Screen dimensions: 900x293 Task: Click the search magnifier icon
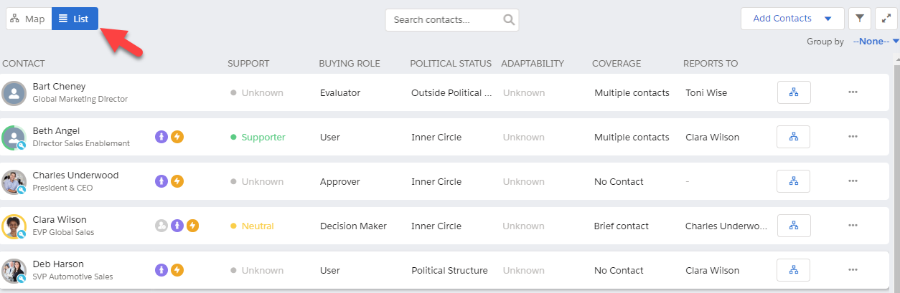click(509, 20)
